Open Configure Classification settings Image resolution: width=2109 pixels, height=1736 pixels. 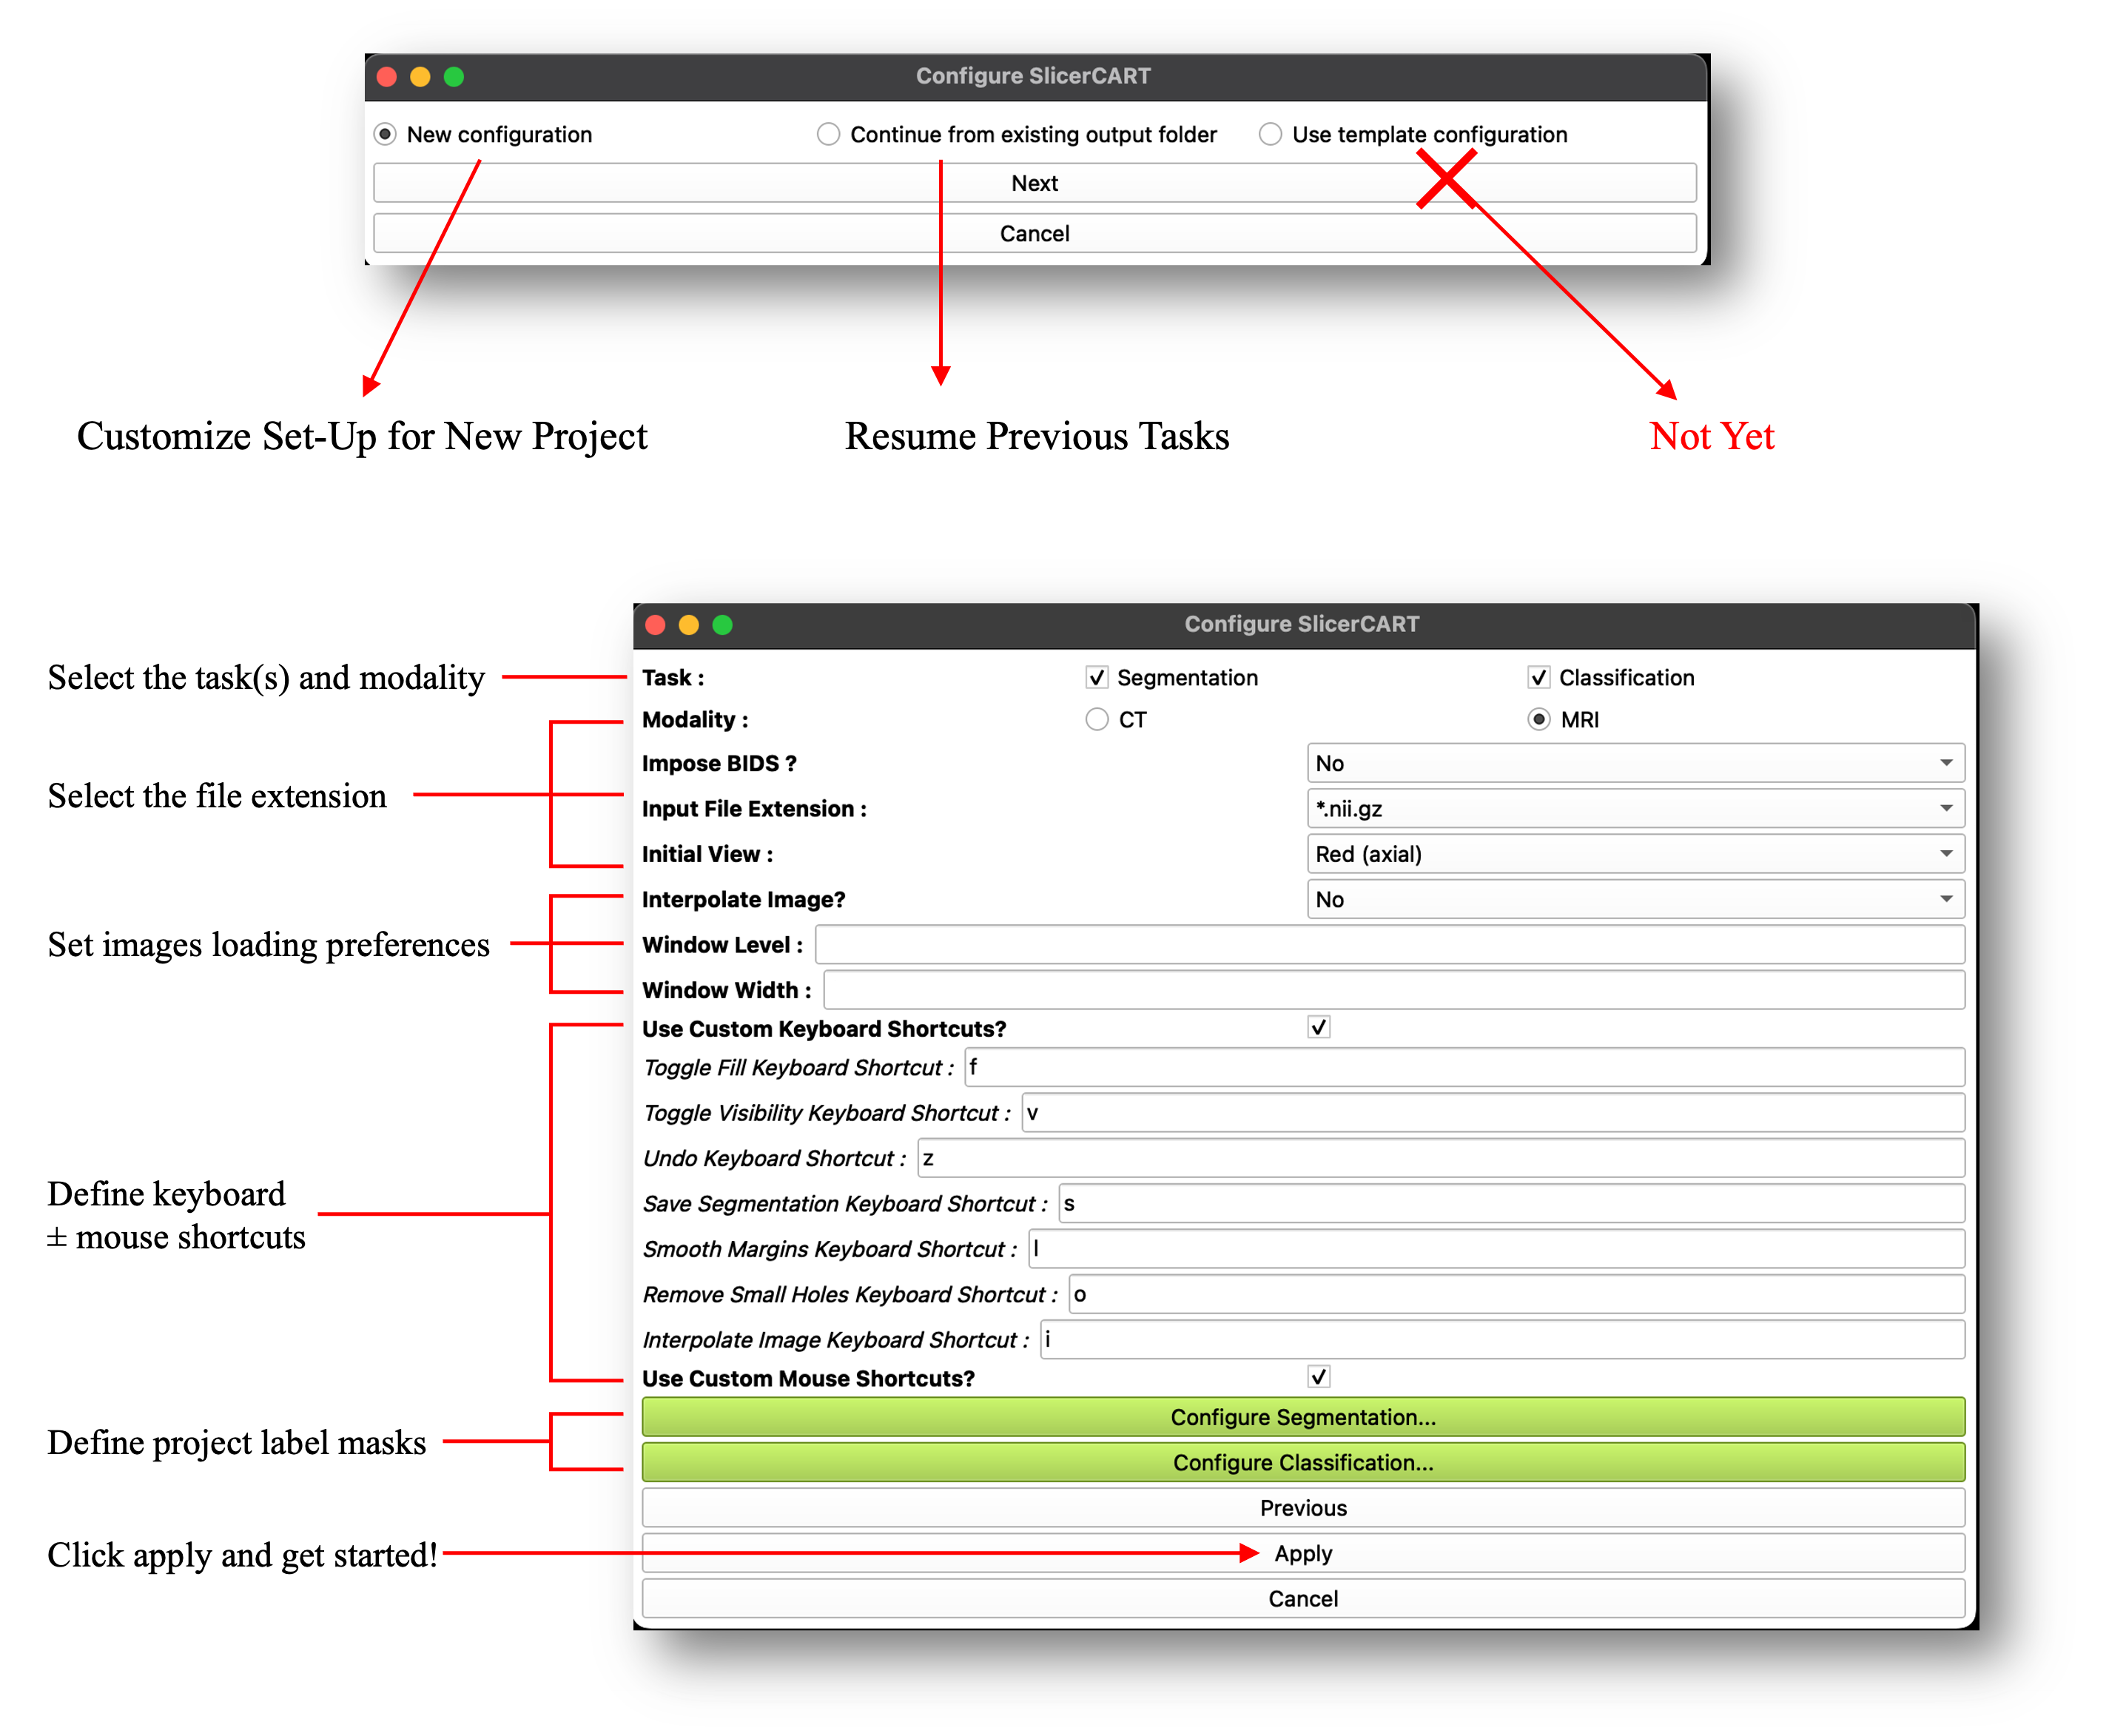(x=1303, y=1462)
